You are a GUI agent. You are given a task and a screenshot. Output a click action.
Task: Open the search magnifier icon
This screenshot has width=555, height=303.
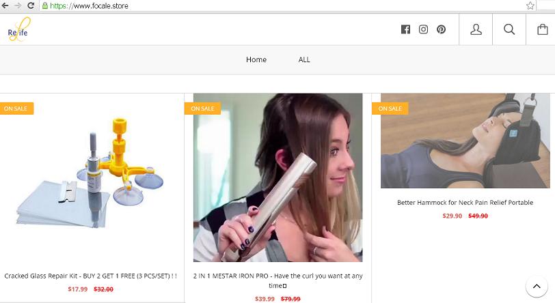tap(509, 29)
